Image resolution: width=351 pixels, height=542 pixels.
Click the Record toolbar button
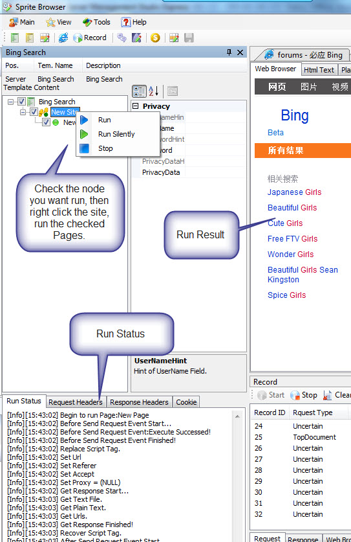[x=90, y=38]
